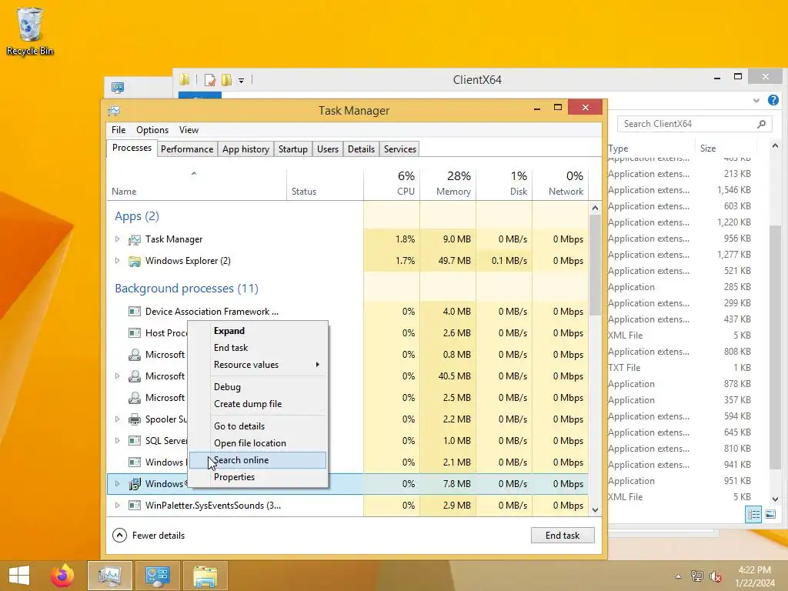Screen dimensions: 788x591
Task: Open Resource values submenu
Action: [258, 365]
